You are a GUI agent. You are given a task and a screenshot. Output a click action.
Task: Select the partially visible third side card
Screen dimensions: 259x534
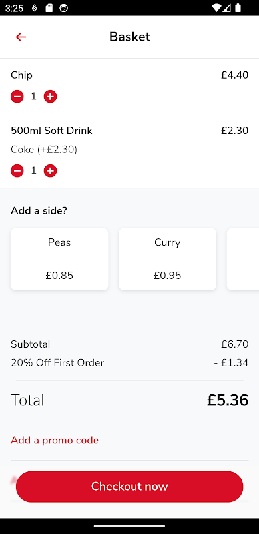[243, 259]
